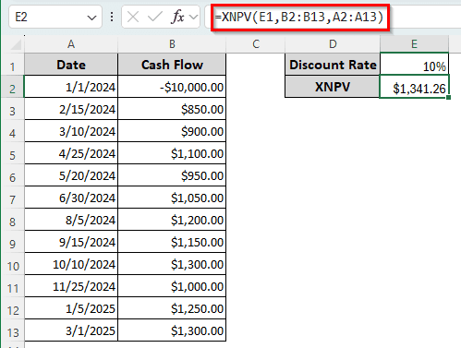The image size is (461, 348).
Task: Click the Discount Rate label cell
Action: 333,65
